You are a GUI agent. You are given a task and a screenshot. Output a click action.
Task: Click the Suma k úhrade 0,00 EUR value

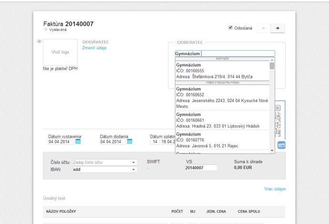[x=243, y=168]
